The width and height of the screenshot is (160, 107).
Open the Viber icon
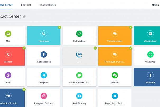[x=8, y=75]
